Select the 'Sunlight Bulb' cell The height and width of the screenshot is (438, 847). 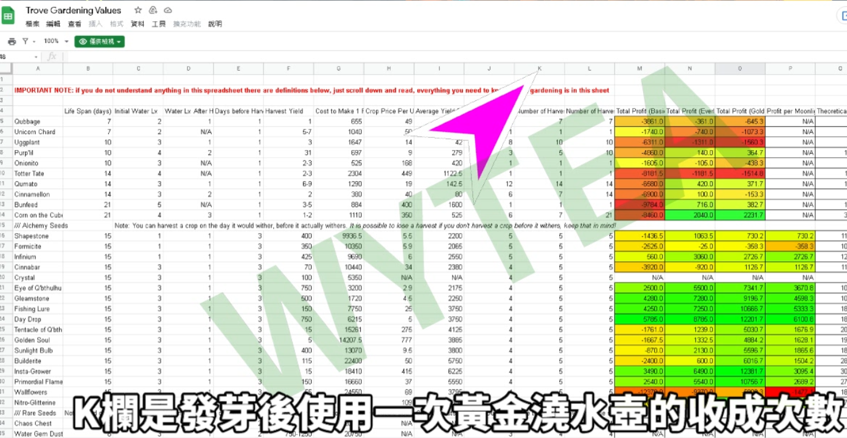tap(38, 351)
